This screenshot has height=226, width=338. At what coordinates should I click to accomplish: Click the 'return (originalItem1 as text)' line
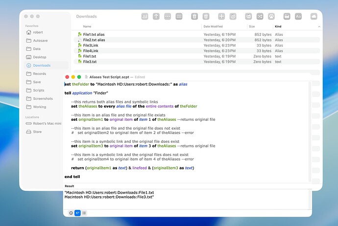coord(133,168)
